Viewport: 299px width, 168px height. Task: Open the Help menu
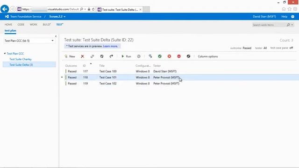coord(284,17)
